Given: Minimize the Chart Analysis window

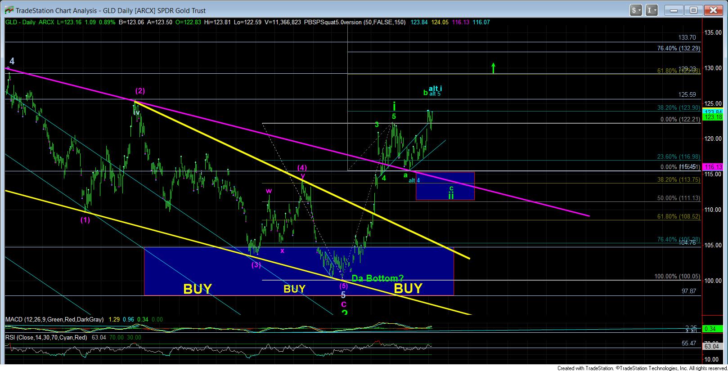Looking at the screenshot, I should coord(674,10).
